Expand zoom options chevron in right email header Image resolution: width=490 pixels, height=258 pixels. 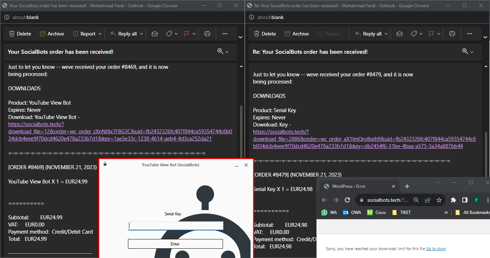pyautogui.click(x=472, y=52)
